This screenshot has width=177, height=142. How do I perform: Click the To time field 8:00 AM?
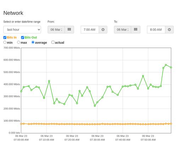click(156, 30)
